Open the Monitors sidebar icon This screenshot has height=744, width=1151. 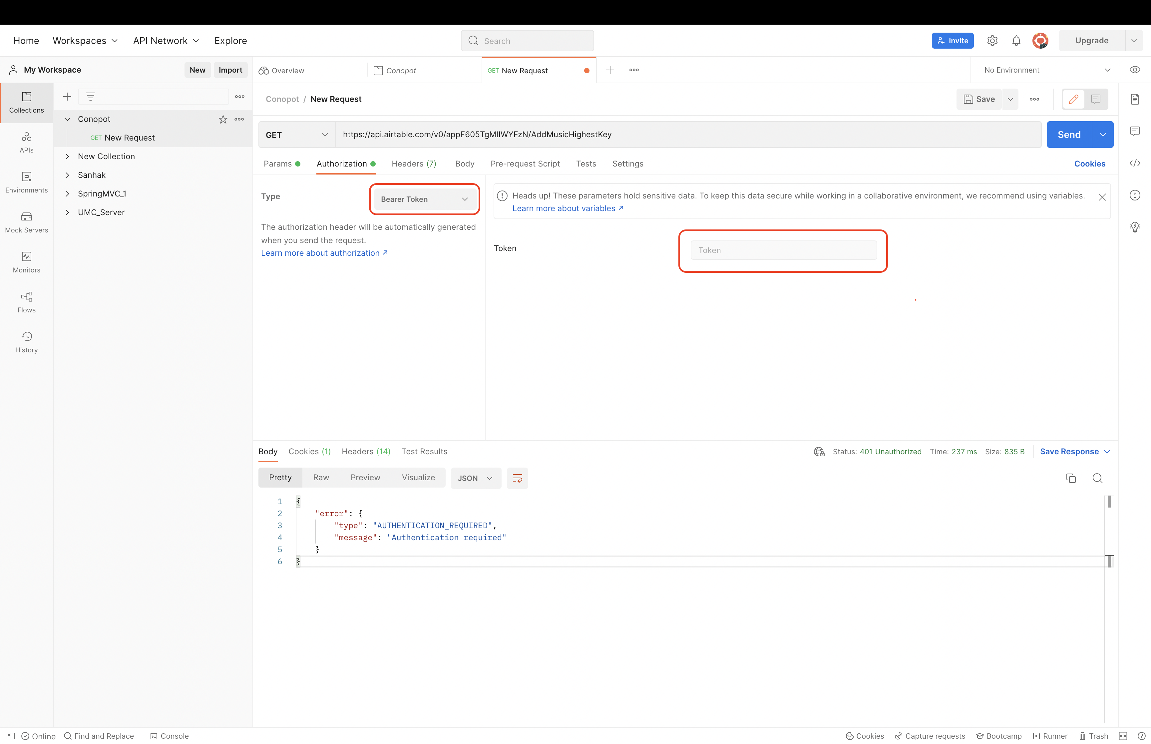click(27, 262)
